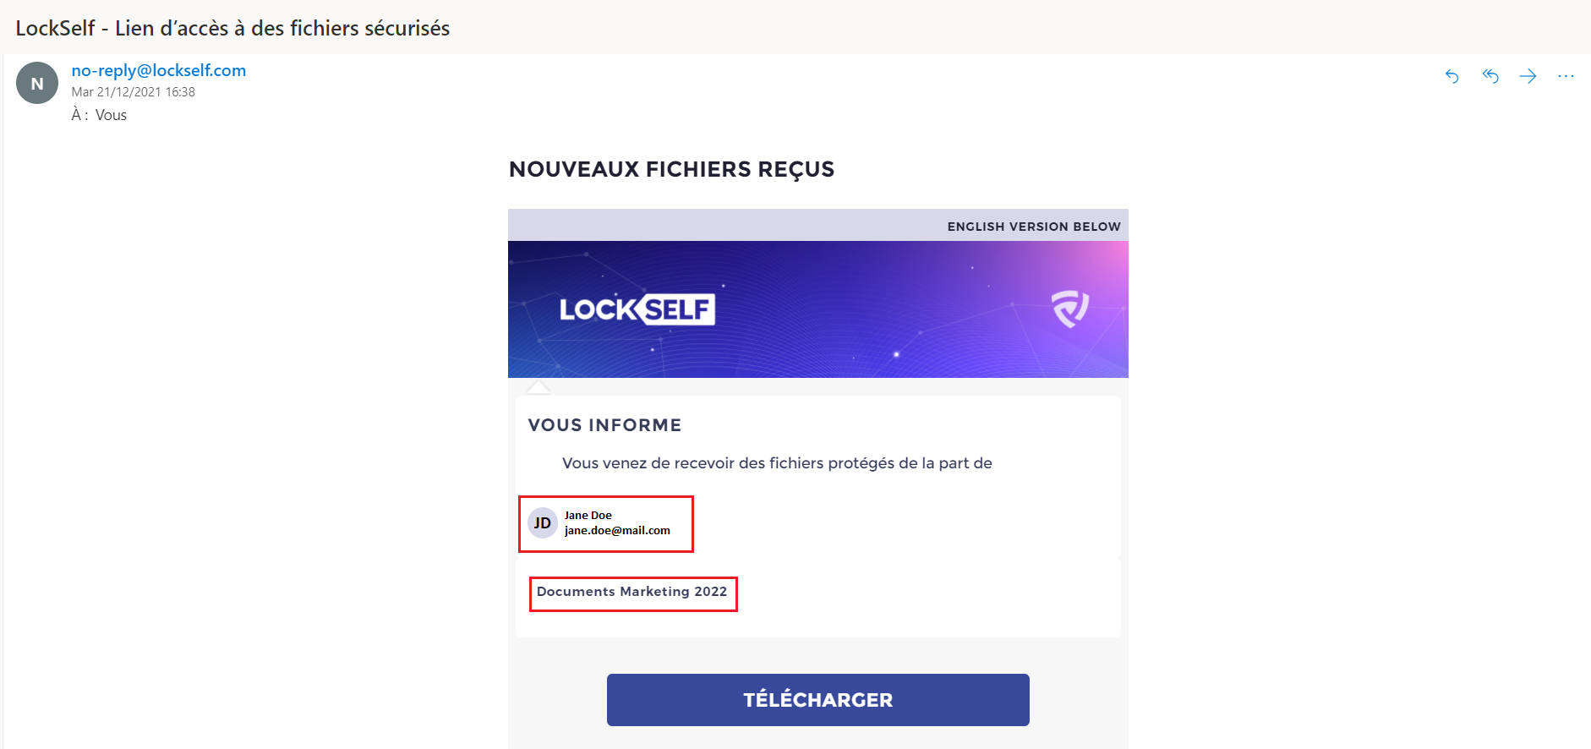The image size is (1591, 749).
Task: Click the LockSelf logo in the banner
Action: click(637, 309)
